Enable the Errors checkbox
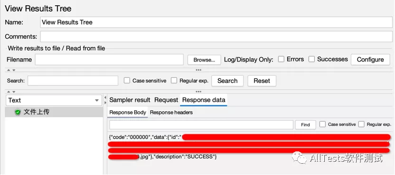The width and height of the screenshot is (395, 175). [281, 59]
